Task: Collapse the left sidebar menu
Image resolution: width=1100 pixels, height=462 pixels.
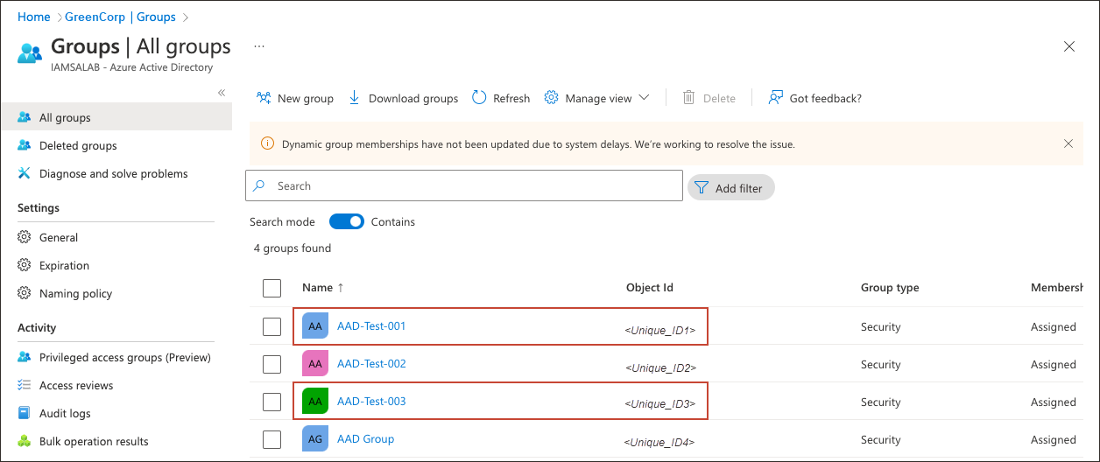Action: pos(222,93)
